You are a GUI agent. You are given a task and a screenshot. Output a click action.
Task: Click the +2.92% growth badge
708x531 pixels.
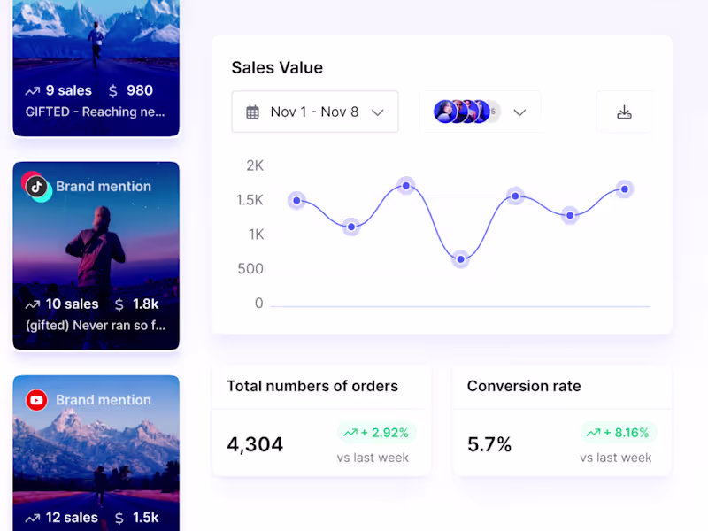[x=377, y=433]
